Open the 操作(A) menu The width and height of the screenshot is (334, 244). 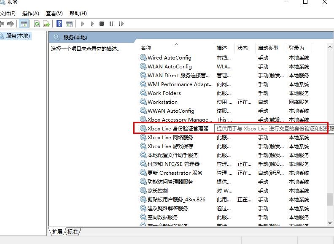[x=30, y=14]
